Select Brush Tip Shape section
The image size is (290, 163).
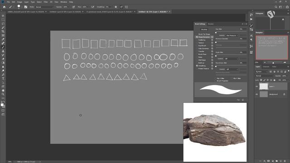pos(204,34)
